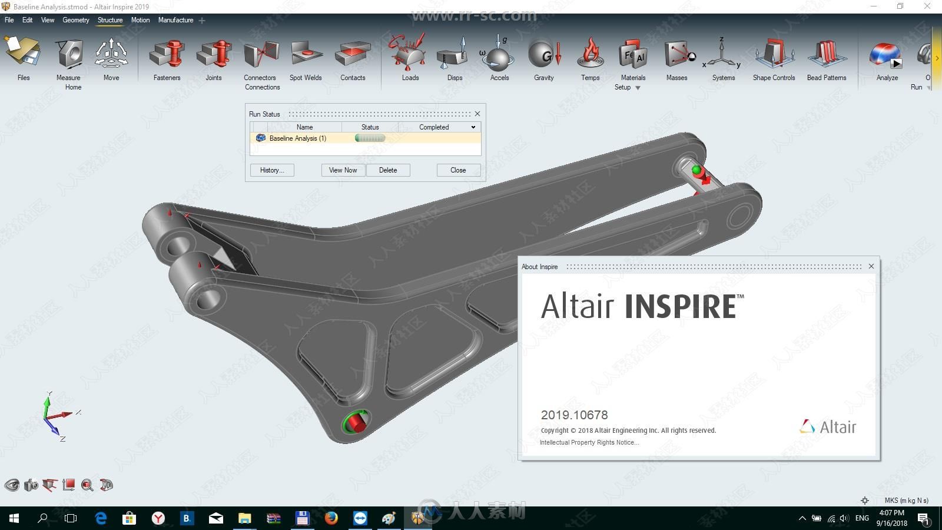Open Firefox from the taskbar
Screen dimensions: 942x530
[x=331, y=518]
